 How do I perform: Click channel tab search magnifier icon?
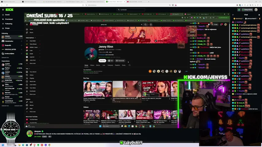coord(130,65)
